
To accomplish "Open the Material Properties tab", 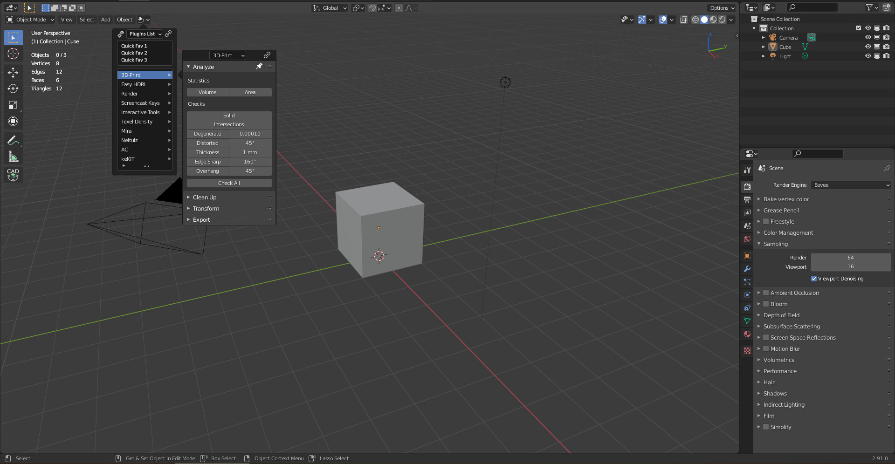I will click(x=747, y=334).
